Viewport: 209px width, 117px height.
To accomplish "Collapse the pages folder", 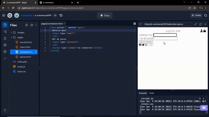I will [11, 37].
